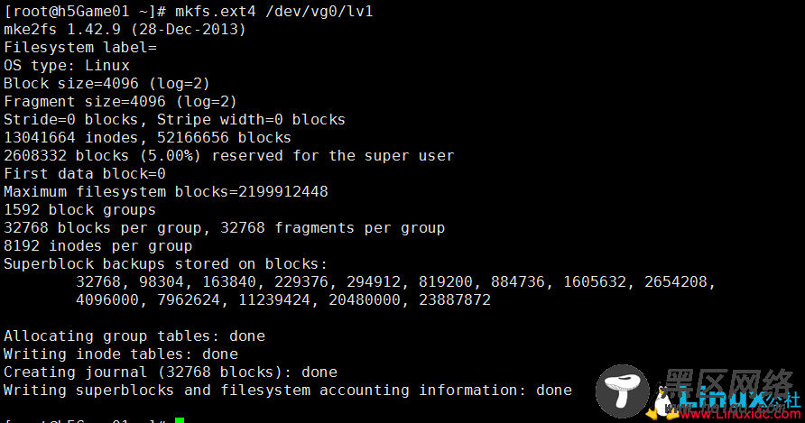Click the Creating journal (32768 blocks) line
Screen dimensions: 805x423
pos(171,372)
